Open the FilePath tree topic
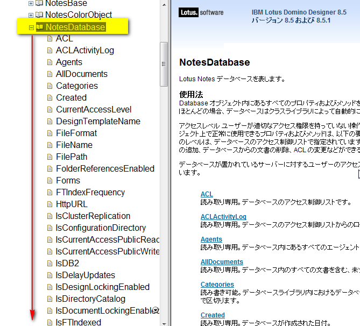Screen dimensions: 360x326 click(x=72, y=157)
